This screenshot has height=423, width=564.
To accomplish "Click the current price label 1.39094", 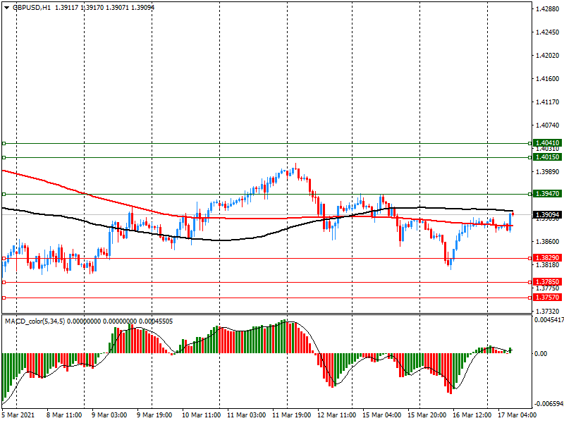I will click(x=547, y=215).
